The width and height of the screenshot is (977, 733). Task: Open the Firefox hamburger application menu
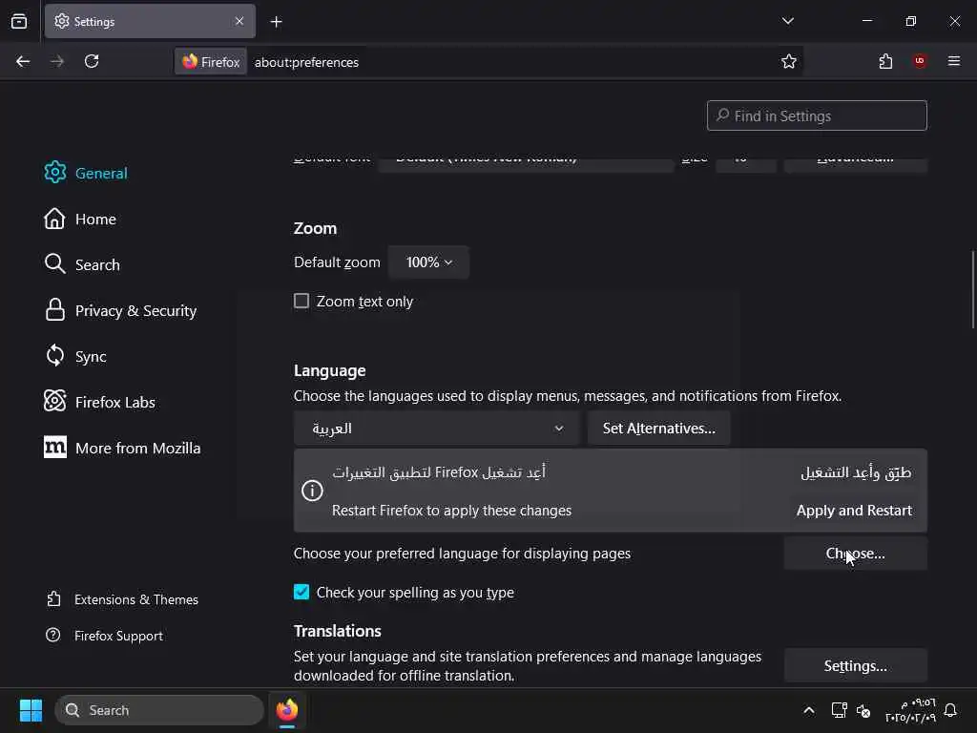pos(954,61)
